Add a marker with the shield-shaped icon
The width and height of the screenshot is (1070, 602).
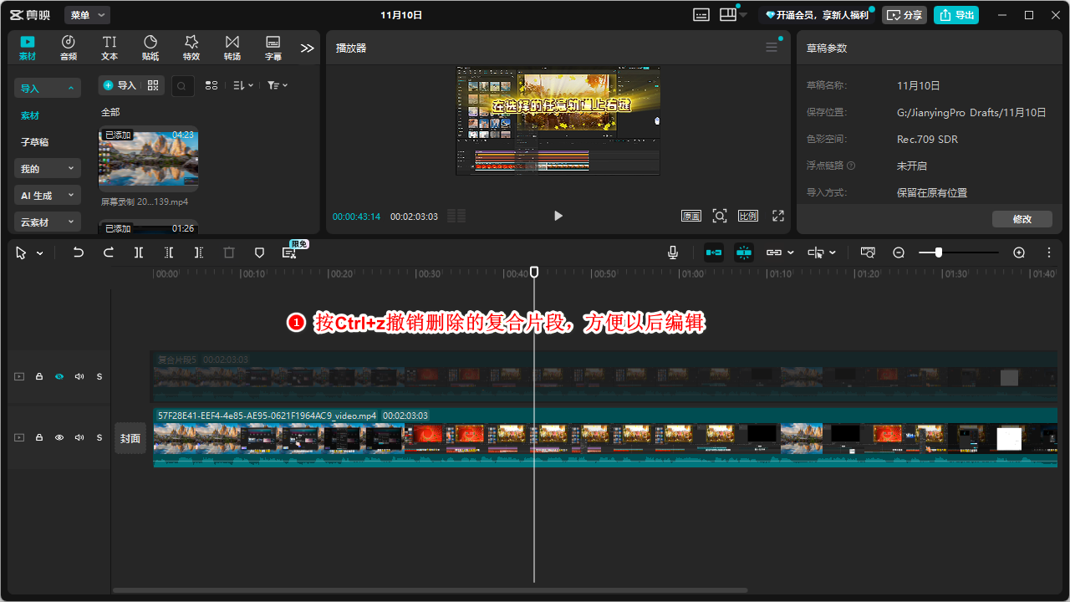point(259,253)
